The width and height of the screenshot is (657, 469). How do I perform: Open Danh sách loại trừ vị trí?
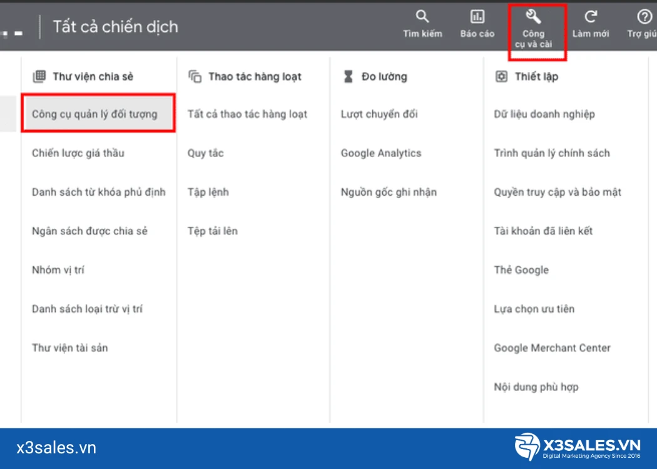(x=87, y=309)
